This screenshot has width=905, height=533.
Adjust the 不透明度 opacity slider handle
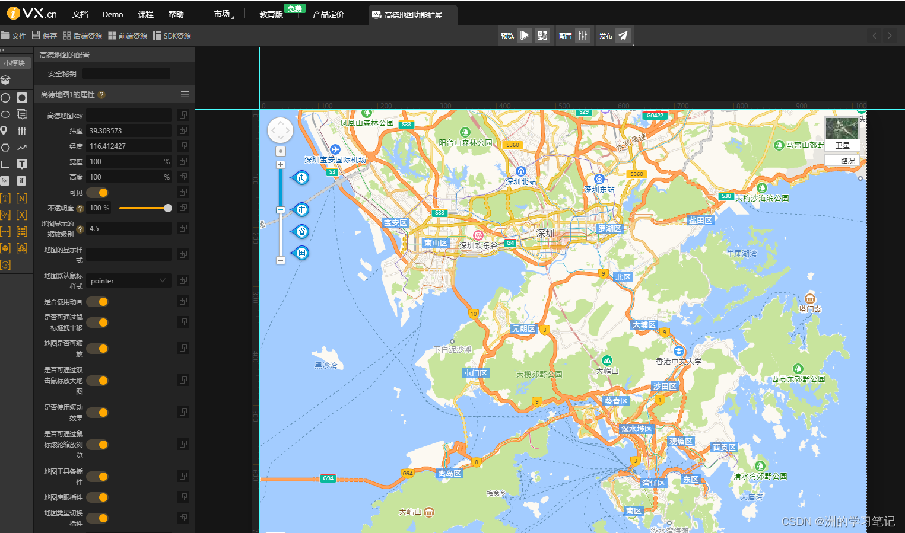pos(168,208)
